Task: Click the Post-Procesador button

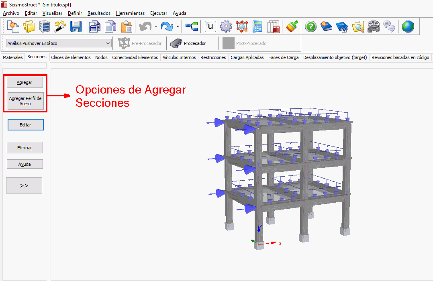Action: point(245,43)
